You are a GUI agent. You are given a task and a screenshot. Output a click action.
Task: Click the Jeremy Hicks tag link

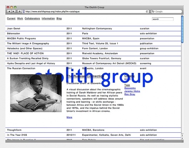point(132,91)
